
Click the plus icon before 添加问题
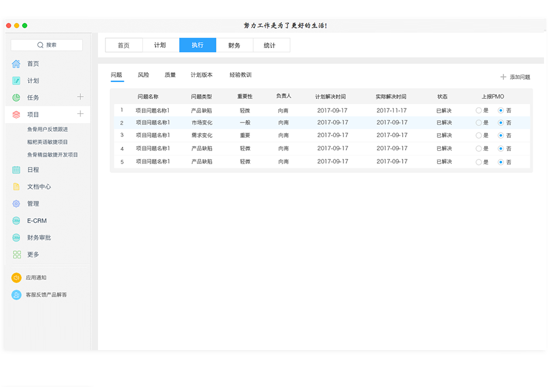(503, 77)
